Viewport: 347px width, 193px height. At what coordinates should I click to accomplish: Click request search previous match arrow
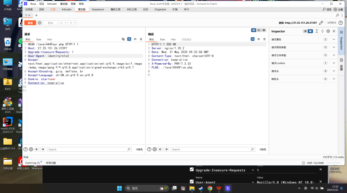pos(37,149)
